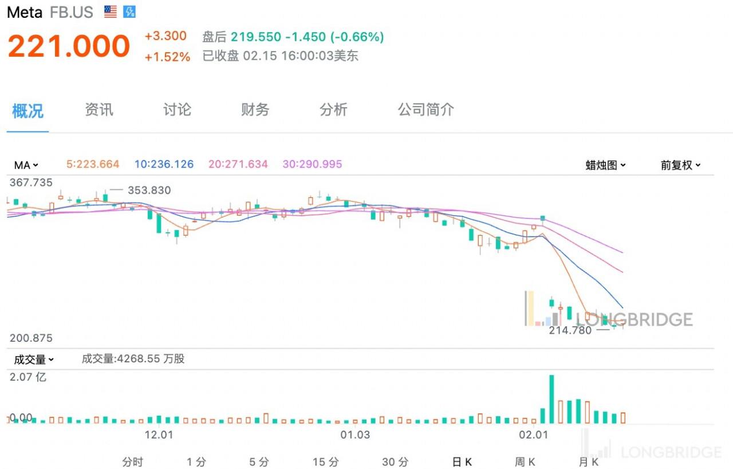This screenshot has height=469, width=733.
Task: Select the 月 K monthly chart
Action: [x=588, y=462]
